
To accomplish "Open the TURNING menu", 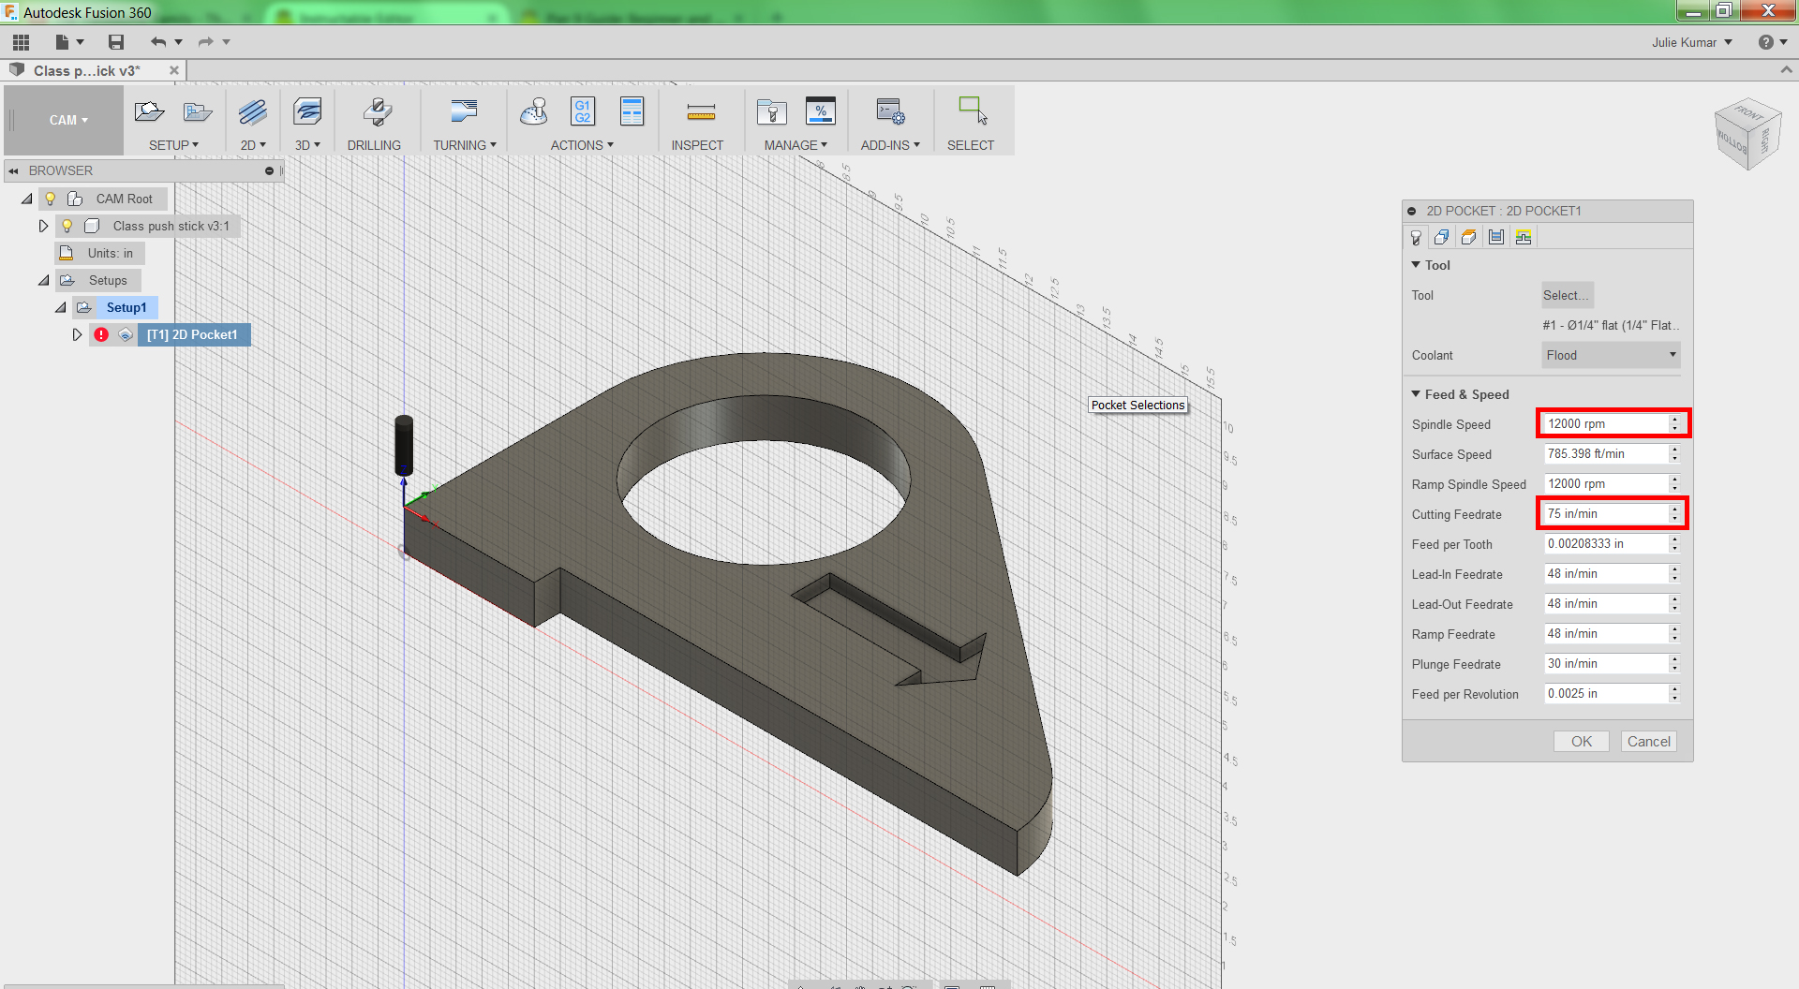I will (x=464, y=145).
